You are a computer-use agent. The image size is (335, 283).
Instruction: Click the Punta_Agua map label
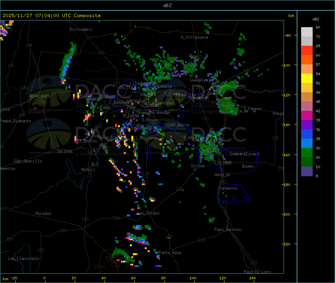(170, 253)
